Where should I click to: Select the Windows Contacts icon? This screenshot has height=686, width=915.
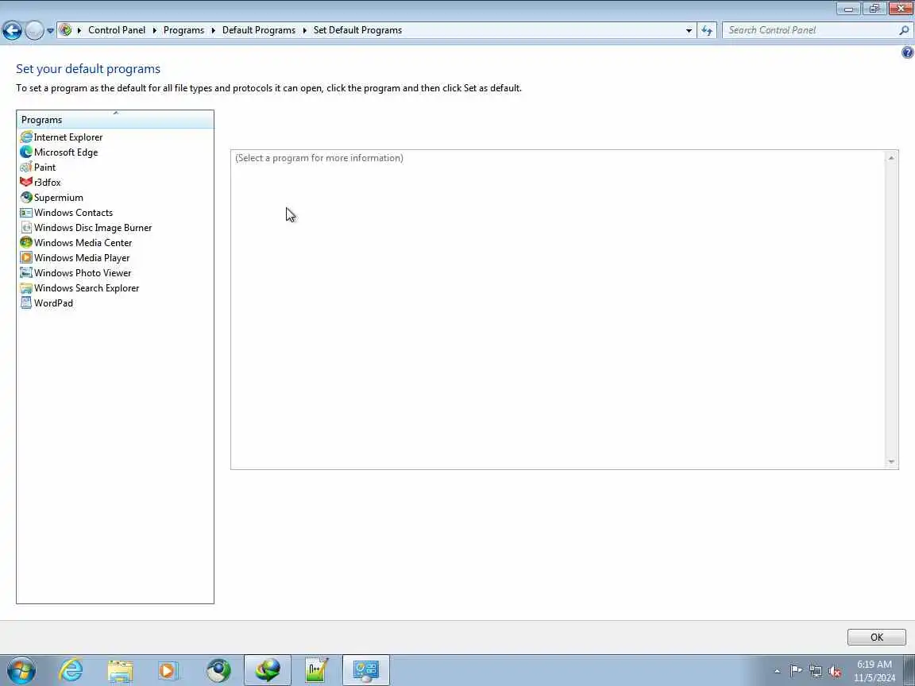(x=26, y=213)
